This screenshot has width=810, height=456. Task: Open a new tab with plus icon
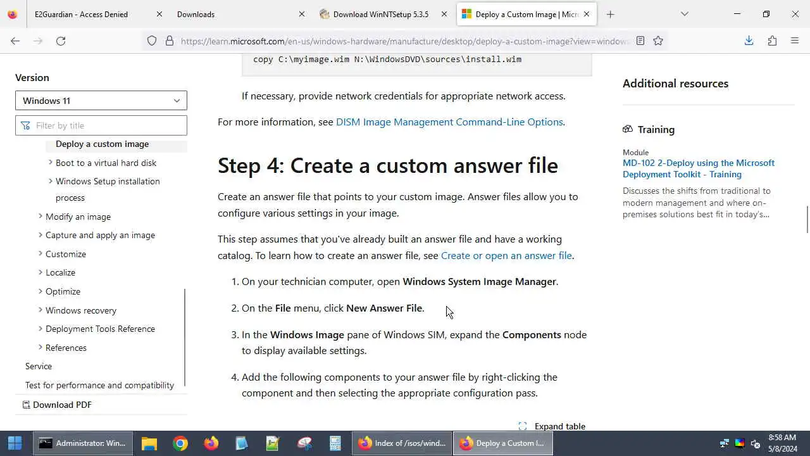(610, 14)
